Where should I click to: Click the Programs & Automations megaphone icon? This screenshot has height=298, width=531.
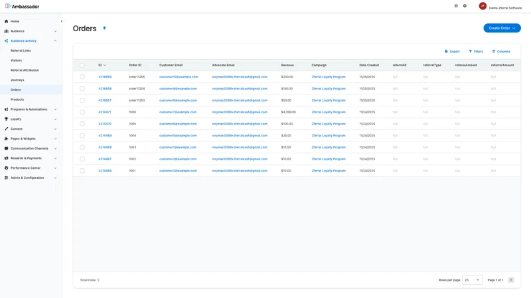[x=6, y=109]
